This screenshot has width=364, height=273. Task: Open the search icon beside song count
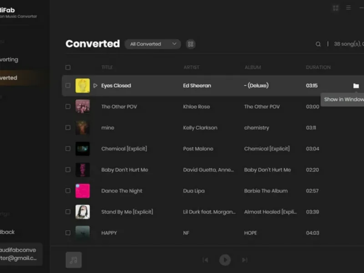(318, 44)
